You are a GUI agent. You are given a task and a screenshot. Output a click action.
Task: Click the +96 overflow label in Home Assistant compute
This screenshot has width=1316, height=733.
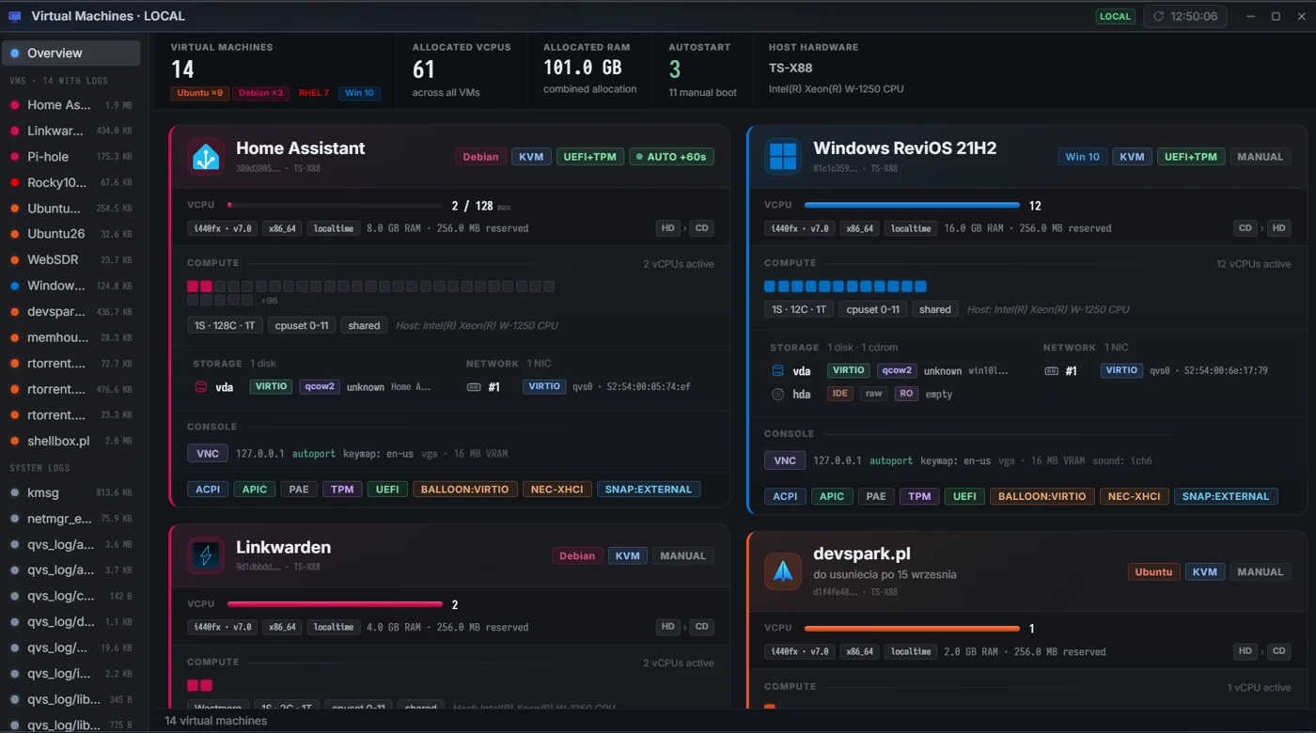[269, 301]
